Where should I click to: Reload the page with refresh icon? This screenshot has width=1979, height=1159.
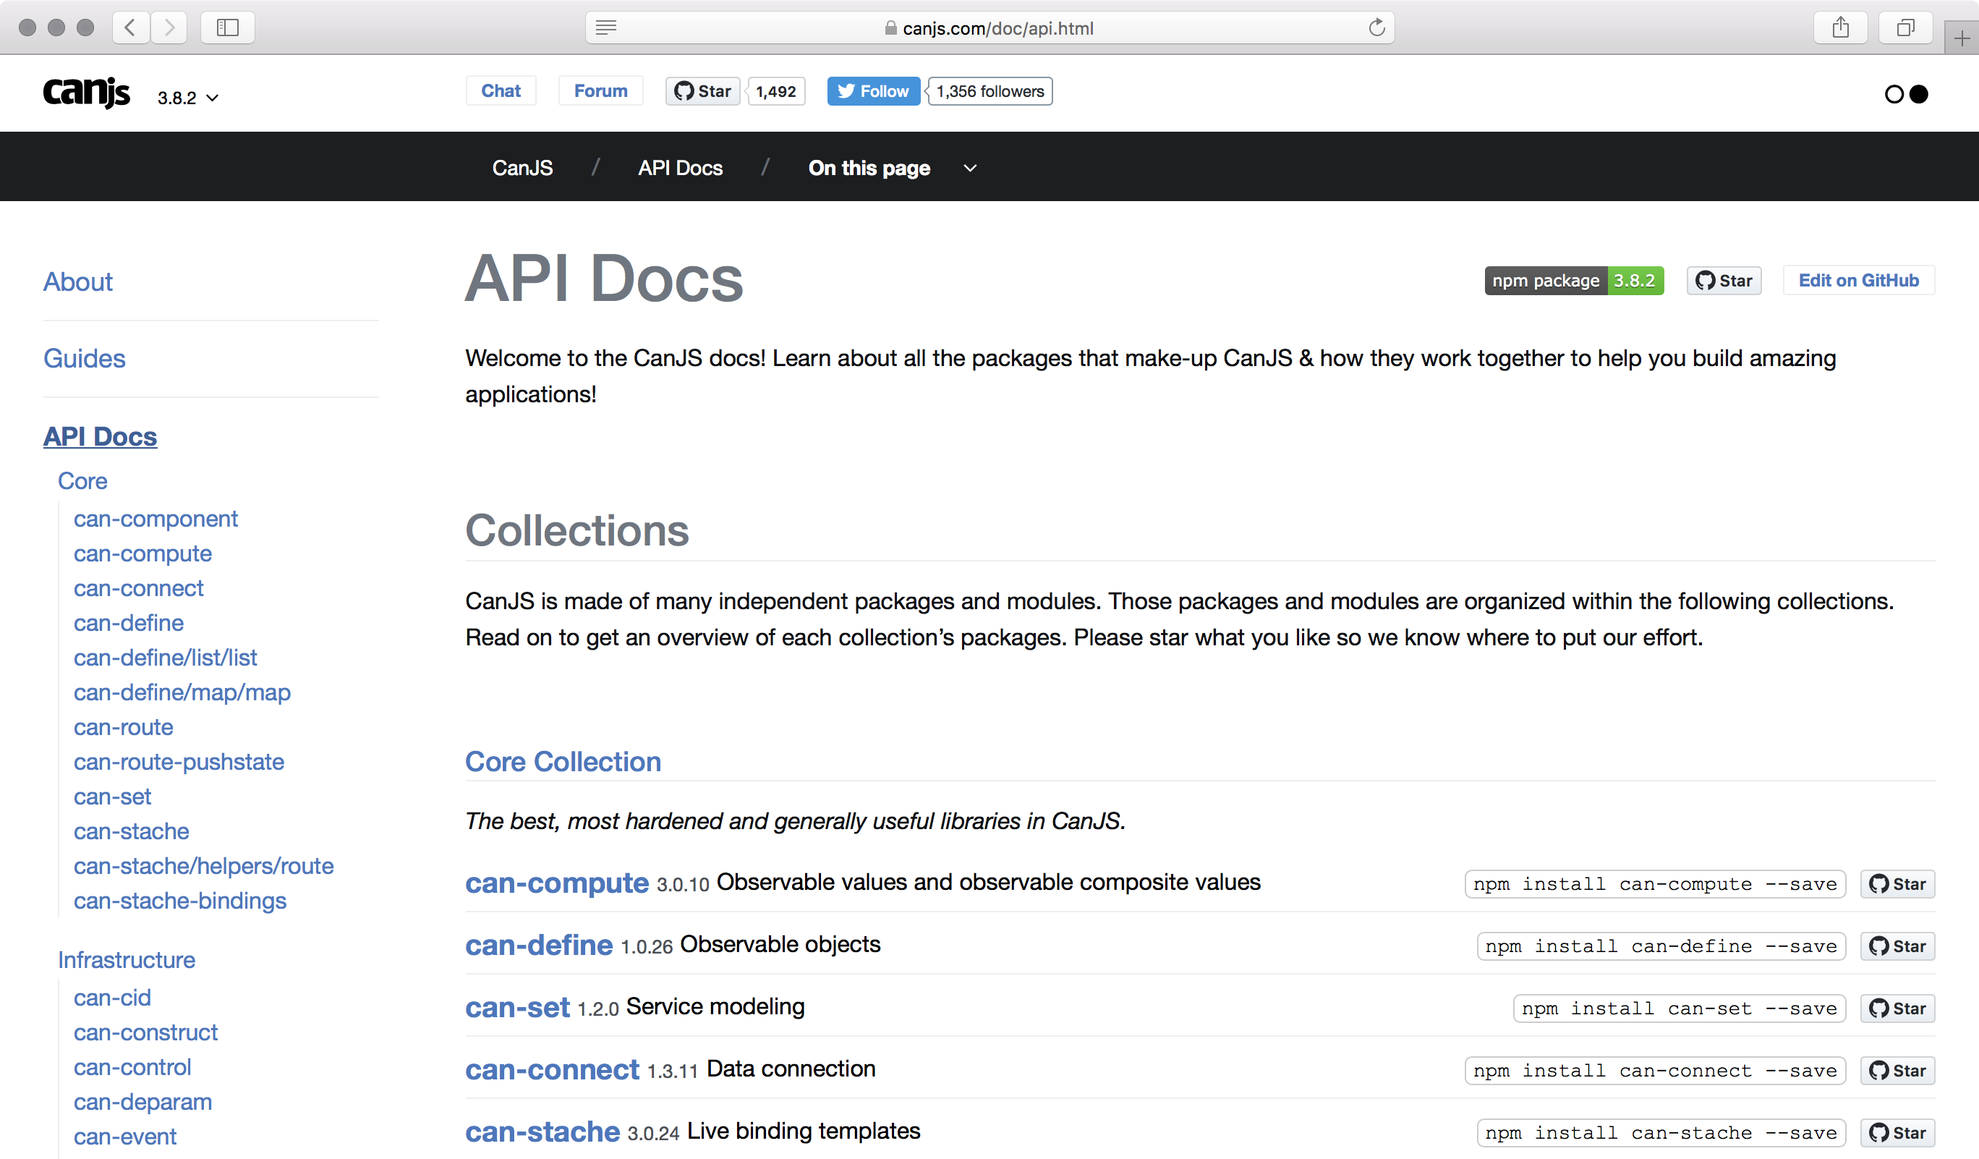[1376, 27]
